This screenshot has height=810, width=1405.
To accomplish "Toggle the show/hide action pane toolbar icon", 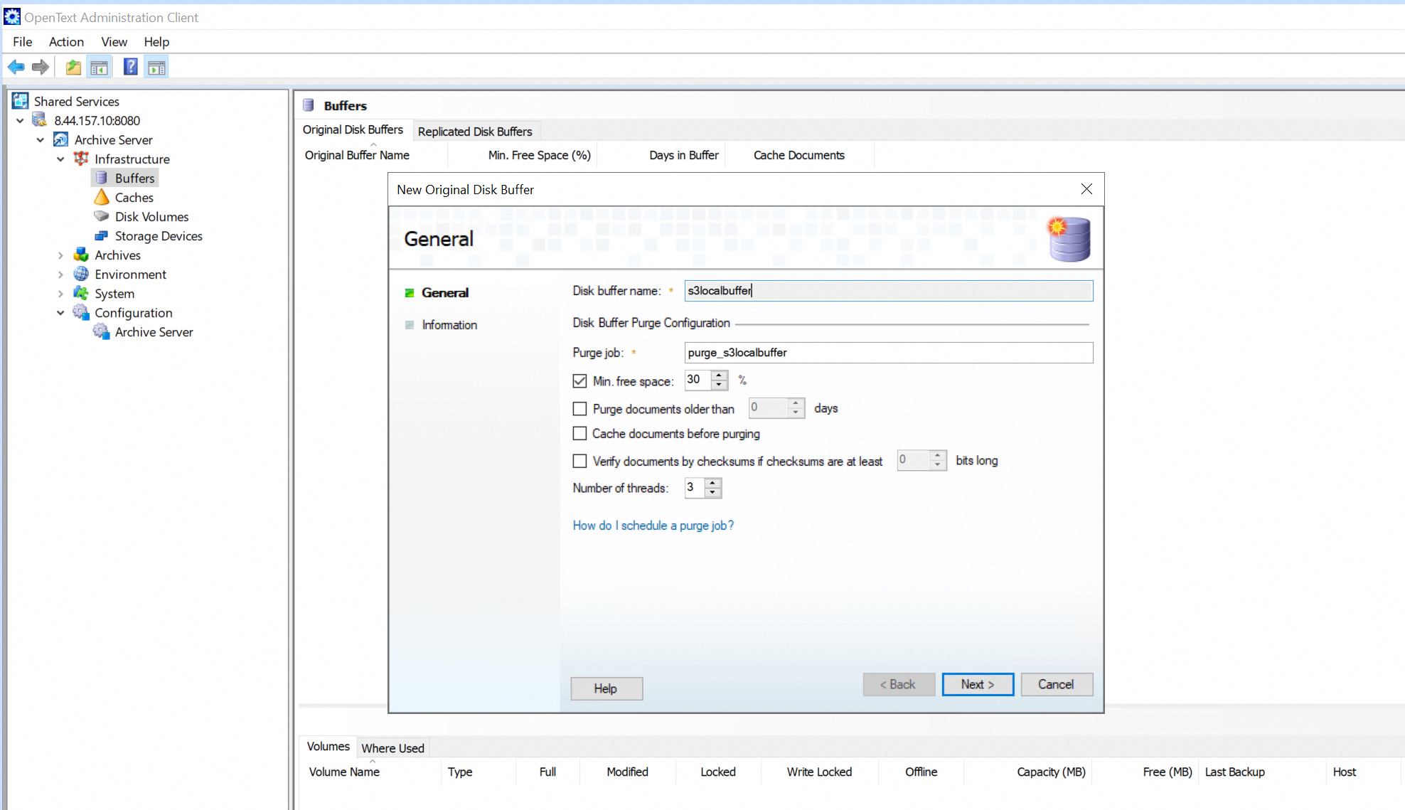I will coord(156,68).
